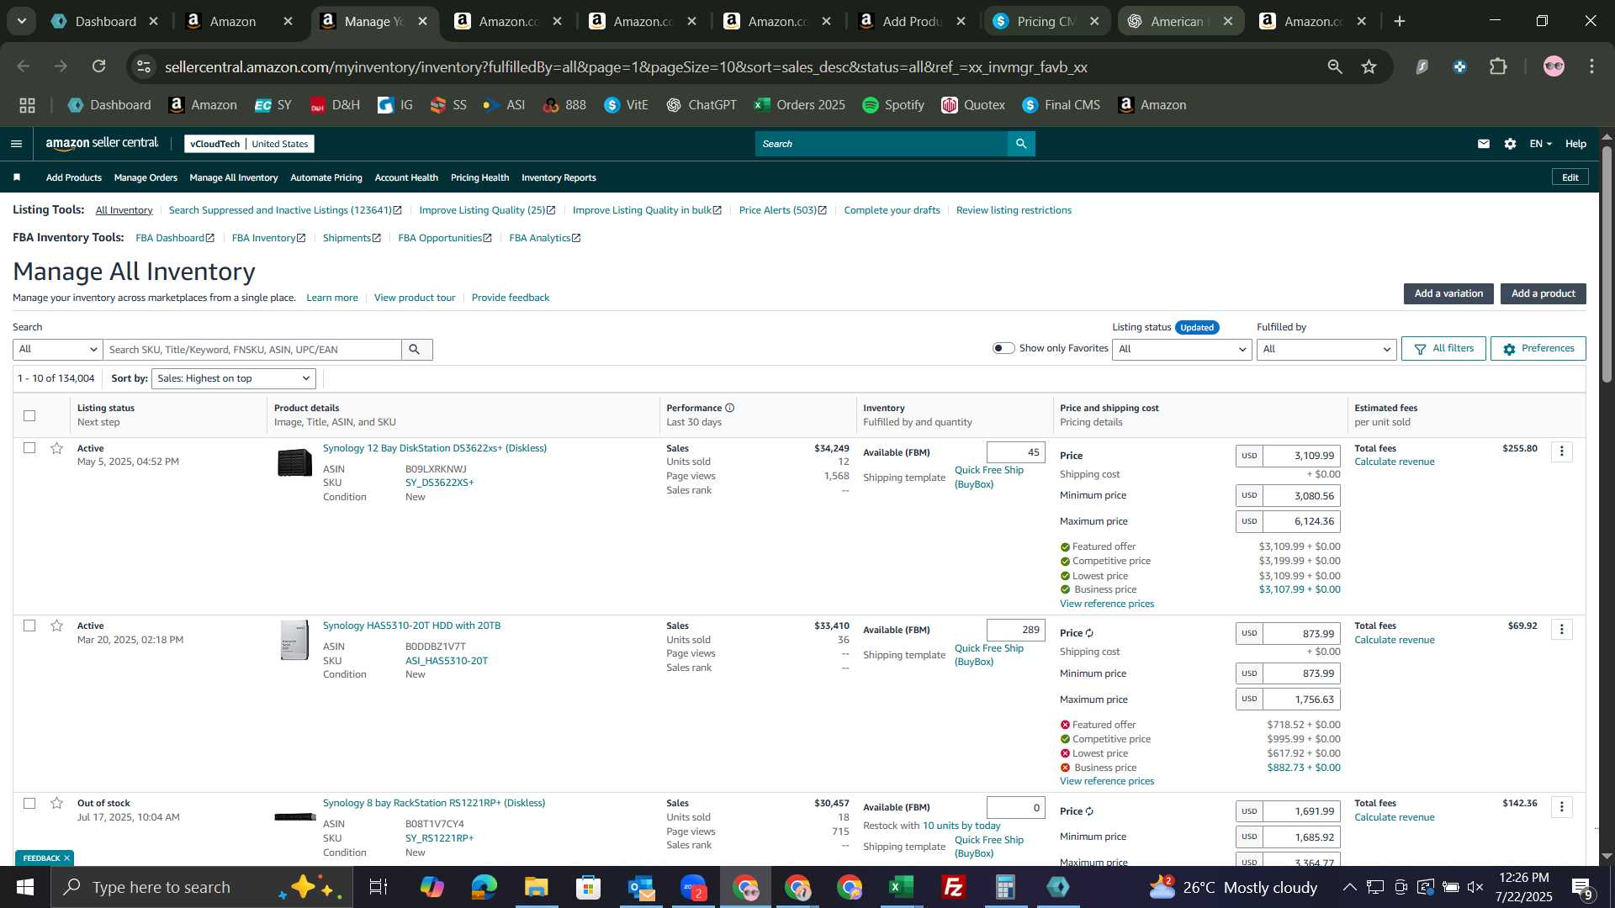Viewport: 1615px width, 908px height.
Task: Click the DS3622xs+ quantity field showing 45
Action: [x=1015, y=452]
